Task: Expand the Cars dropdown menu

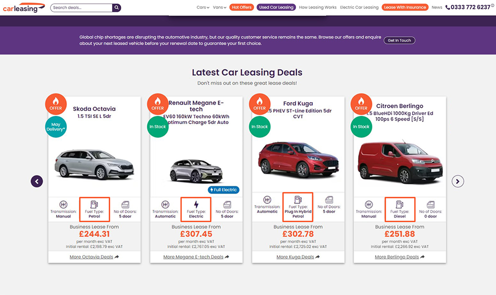Action: click(x=203, y=7)
